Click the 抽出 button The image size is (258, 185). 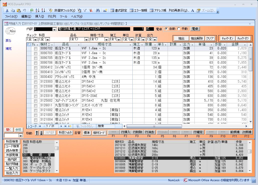click(x=181, y=38)
